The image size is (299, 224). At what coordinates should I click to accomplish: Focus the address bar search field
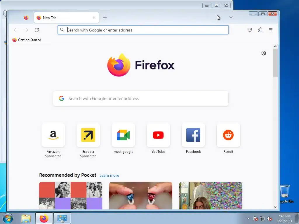click(x=143, y=30)
